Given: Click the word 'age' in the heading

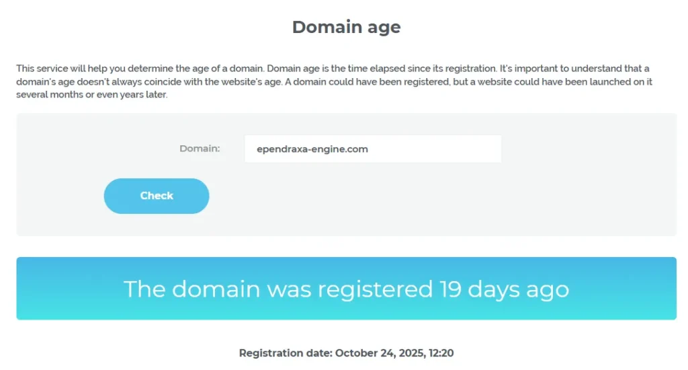Looking at the screenshot, I should pos(383,28).
